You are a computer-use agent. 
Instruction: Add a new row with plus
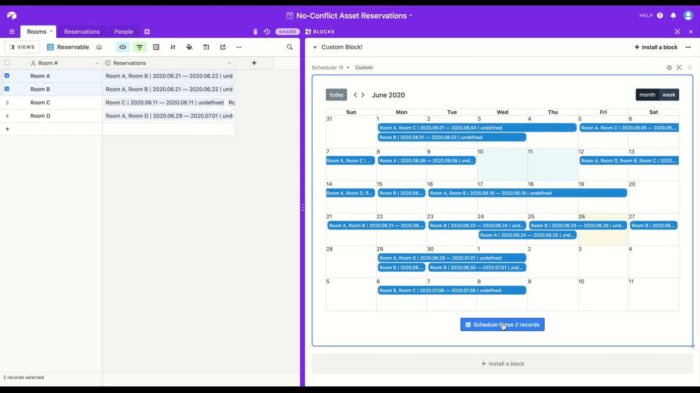(7, 129)
